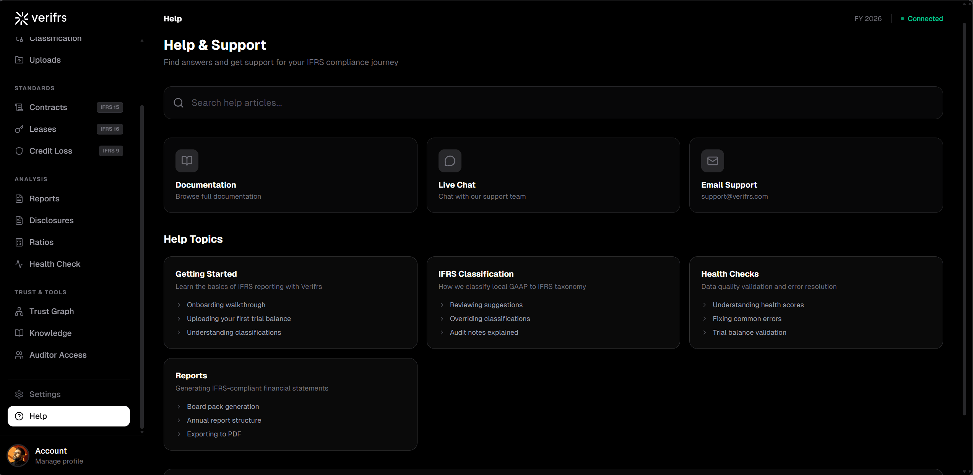The height and width of the screenshot is (475, 973).
Task: Expand Understanding health scores chevron
Action: click(x=705, y=305)
